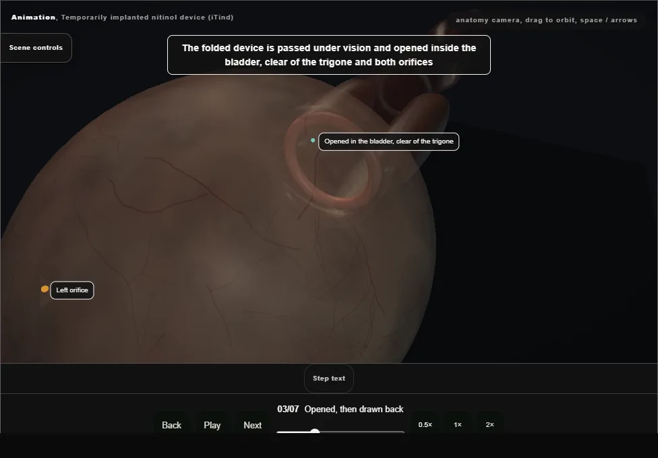Set playback speed to 1×

click(x=458, y=424)
